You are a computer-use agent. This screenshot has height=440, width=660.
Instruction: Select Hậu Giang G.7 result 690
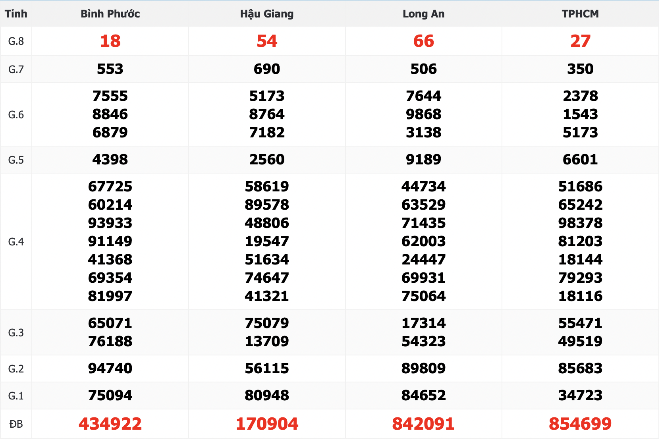pyautogui.click(x=267, y=69)
